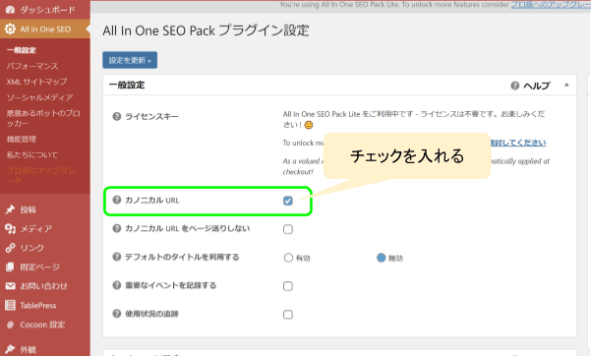Open パフォーマンス submenu item

click(32, 66)
